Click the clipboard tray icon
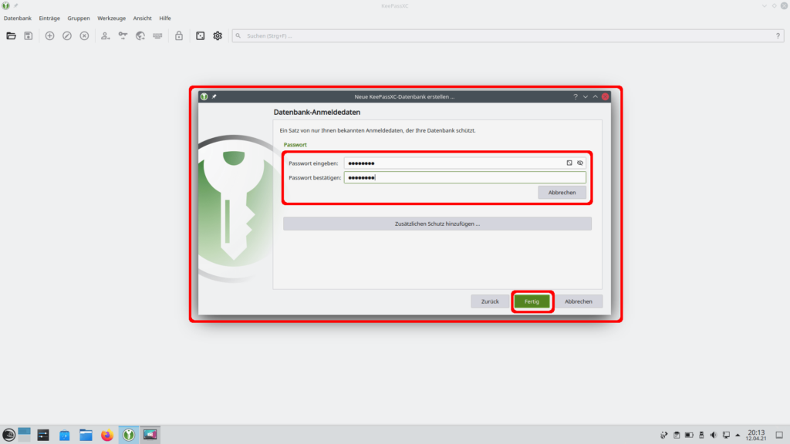Viewport: 790px width, 444px height. pyautogui.click(x=677, y=435)
